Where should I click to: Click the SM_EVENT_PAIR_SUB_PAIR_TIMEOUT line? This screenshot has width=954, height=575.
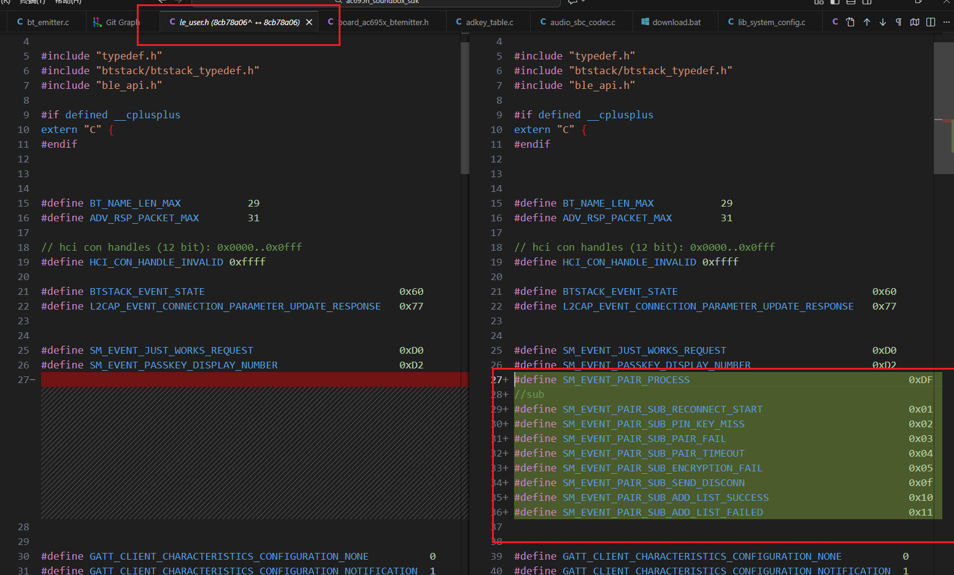click(654, 454)
